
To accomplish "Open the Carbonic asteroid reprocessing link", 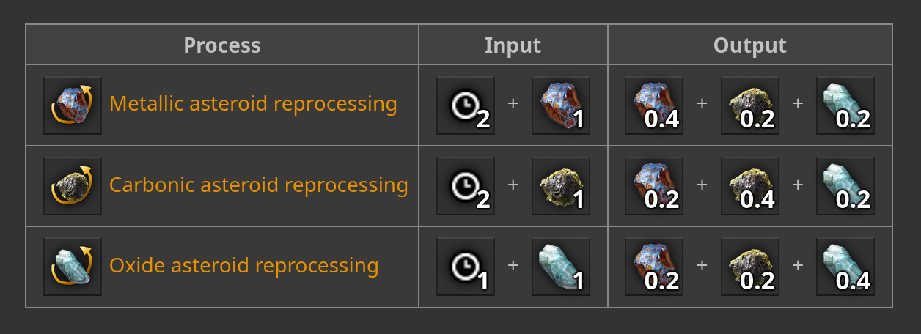I will click(x=258, y=185).
